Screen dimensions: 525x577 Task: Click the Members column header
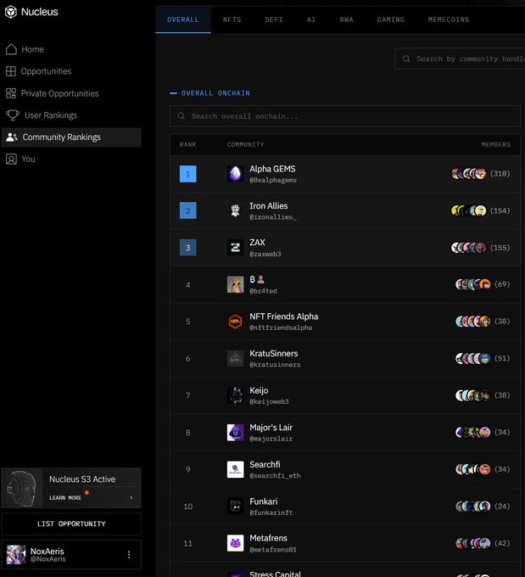(x=496, y=144)
